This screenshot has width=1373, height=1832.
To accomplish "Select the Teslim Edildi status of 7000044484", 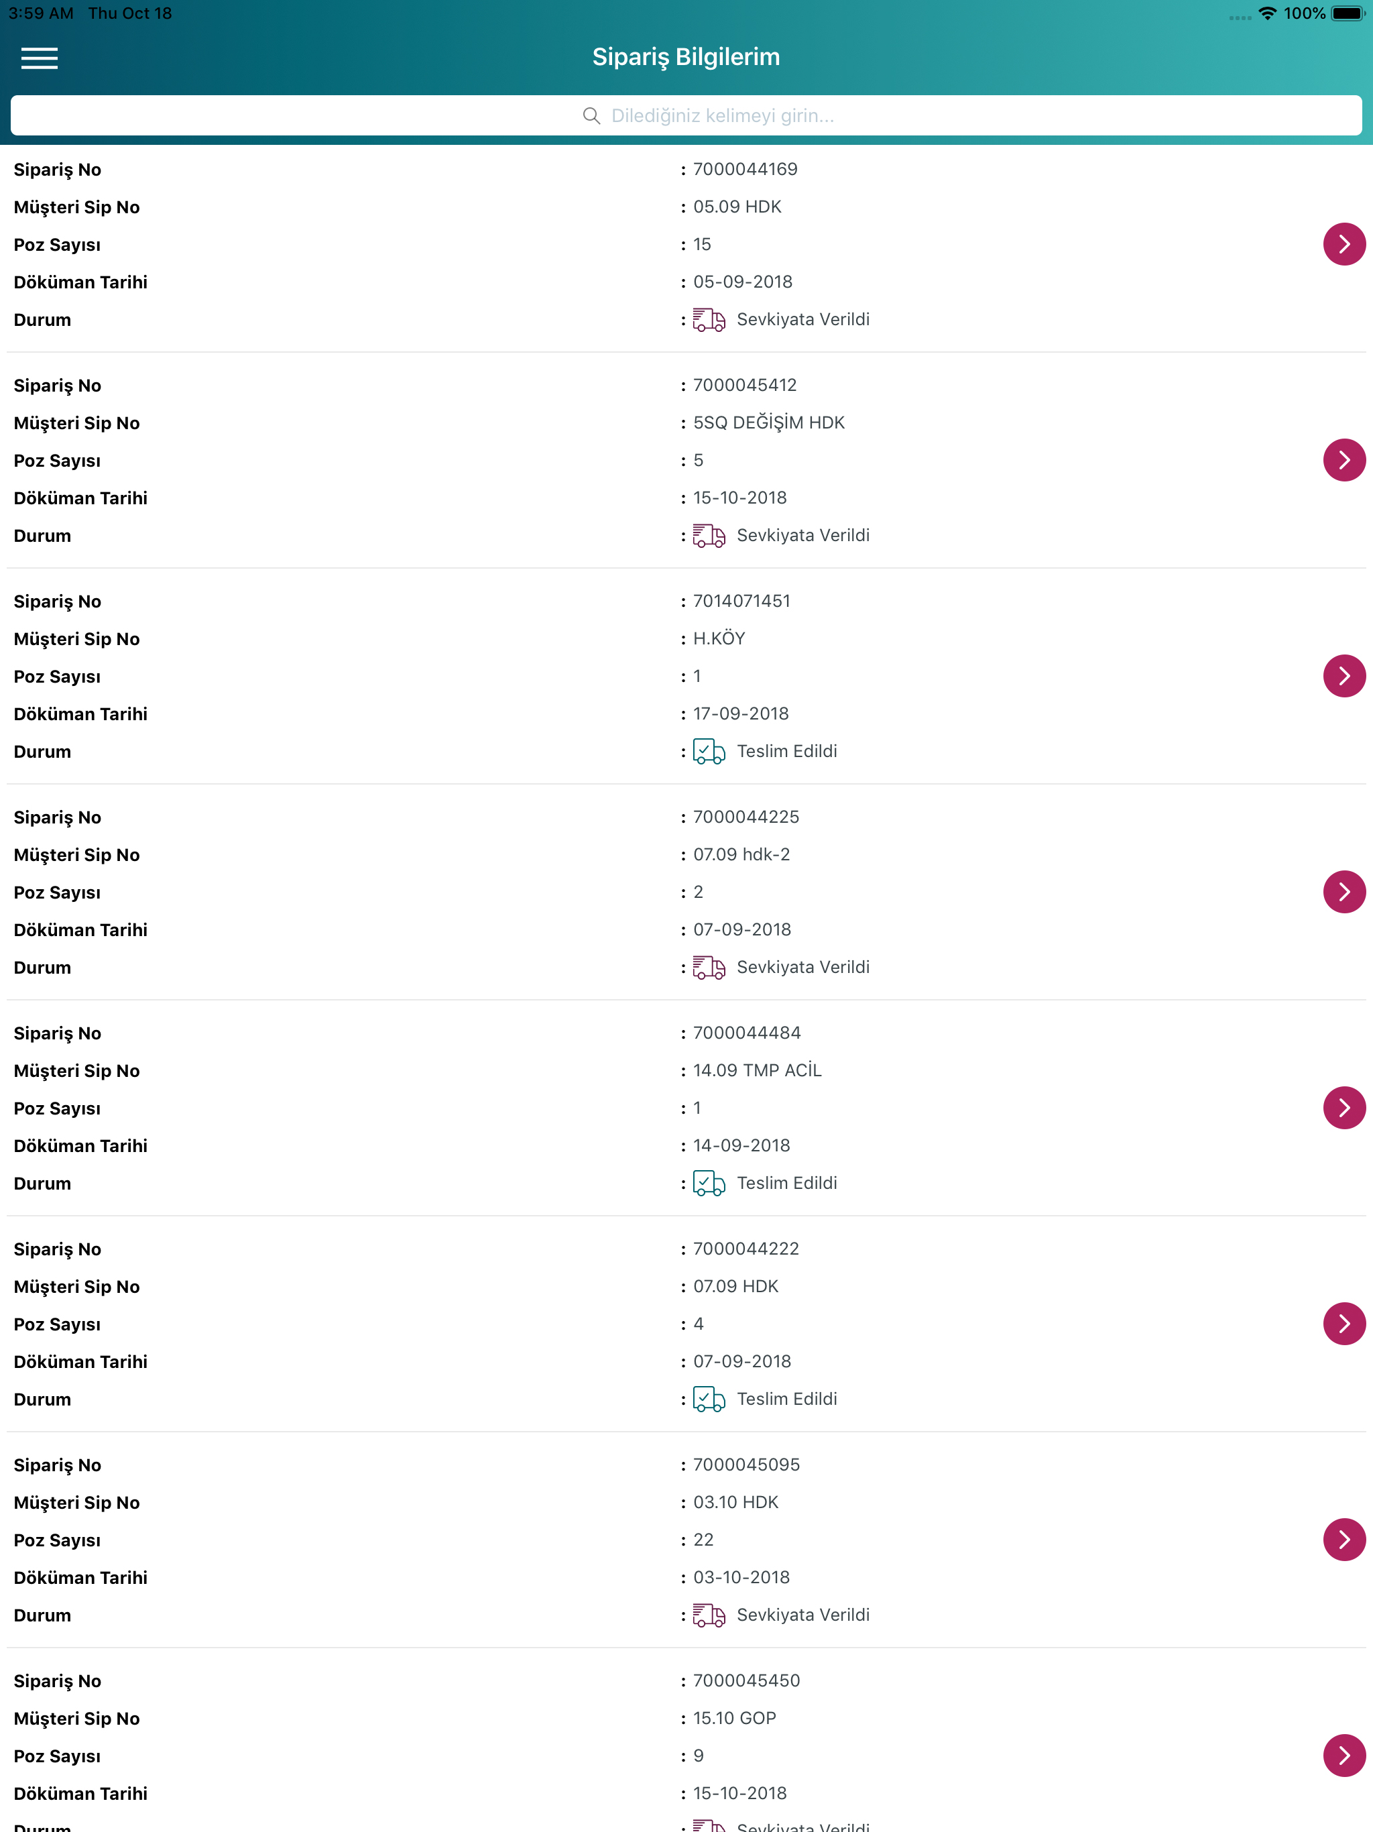I will point(786,1183).
